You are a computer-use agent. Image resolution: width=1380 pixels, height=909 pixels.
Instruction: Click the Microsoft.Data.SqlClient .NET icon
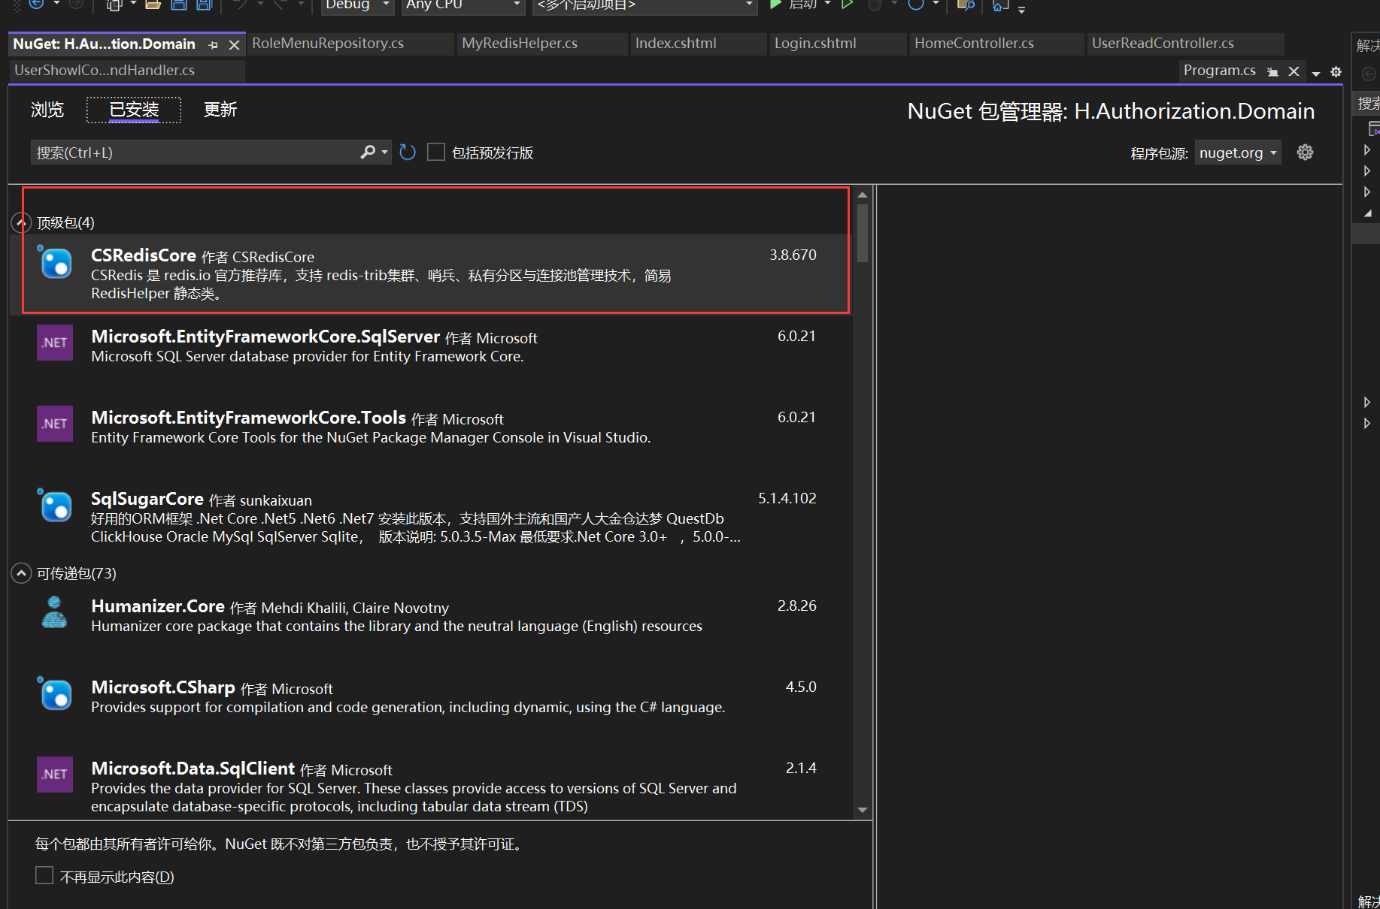tap(55, 775)
